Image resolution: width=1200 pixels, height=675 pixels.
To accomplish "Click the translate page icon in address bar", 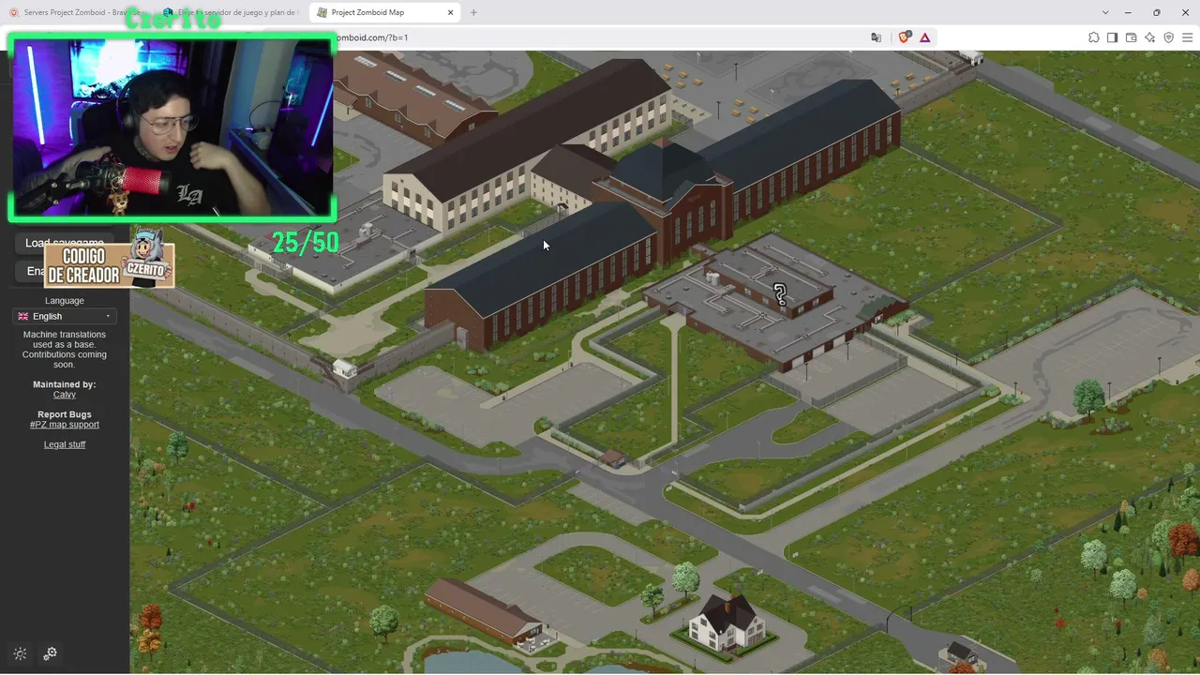I will (x=876, y=37).
